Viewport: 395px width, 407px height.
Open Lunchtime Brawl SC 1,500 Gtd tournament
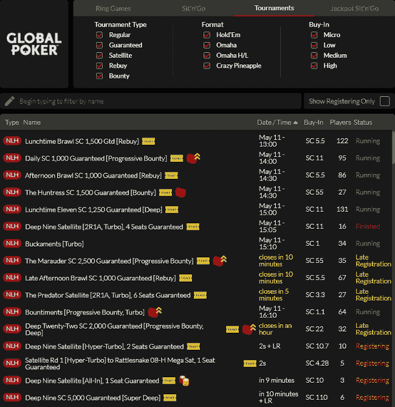tap(82, 141)
